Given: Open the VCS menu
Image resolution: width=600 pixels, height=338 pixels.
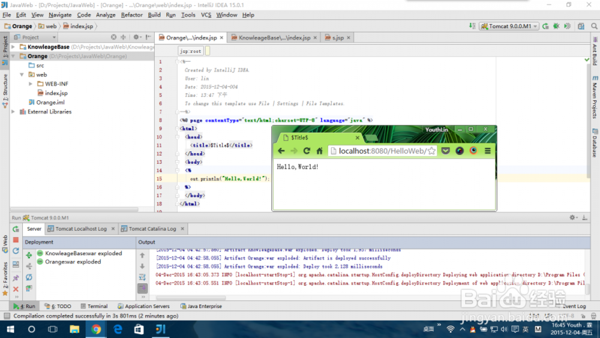Looking at the screenshot, I should (206, 15).
